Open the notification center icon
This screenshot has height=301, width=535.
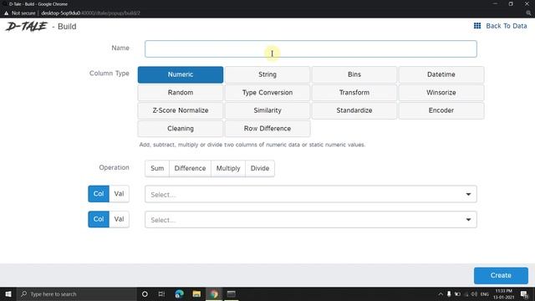524,294
